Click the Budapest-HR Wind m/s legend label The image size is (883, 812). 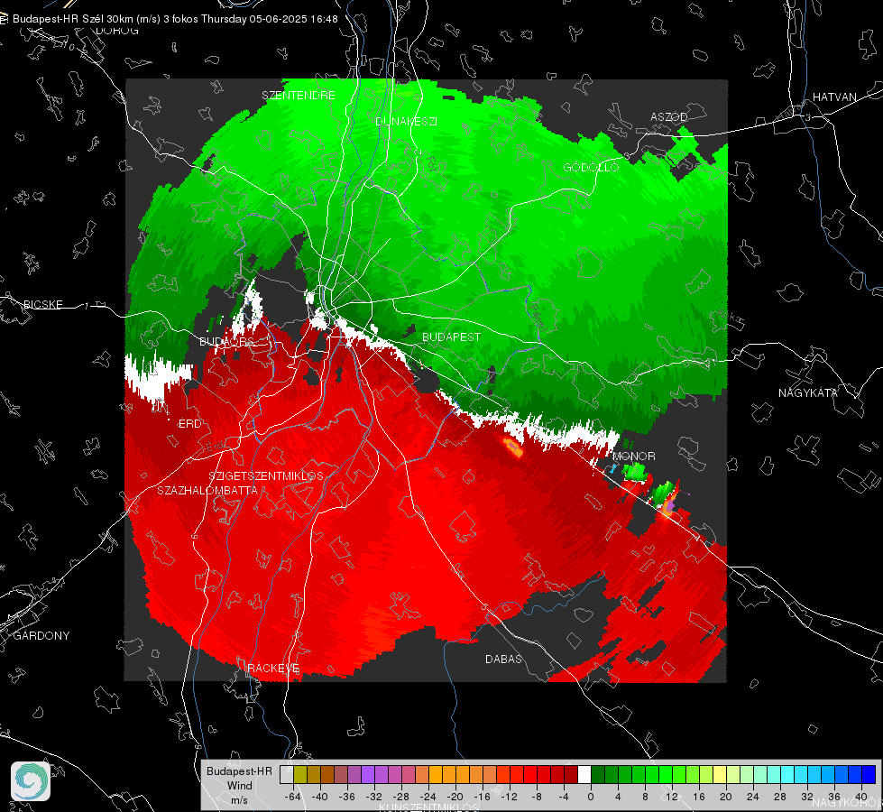coord(239,785)
